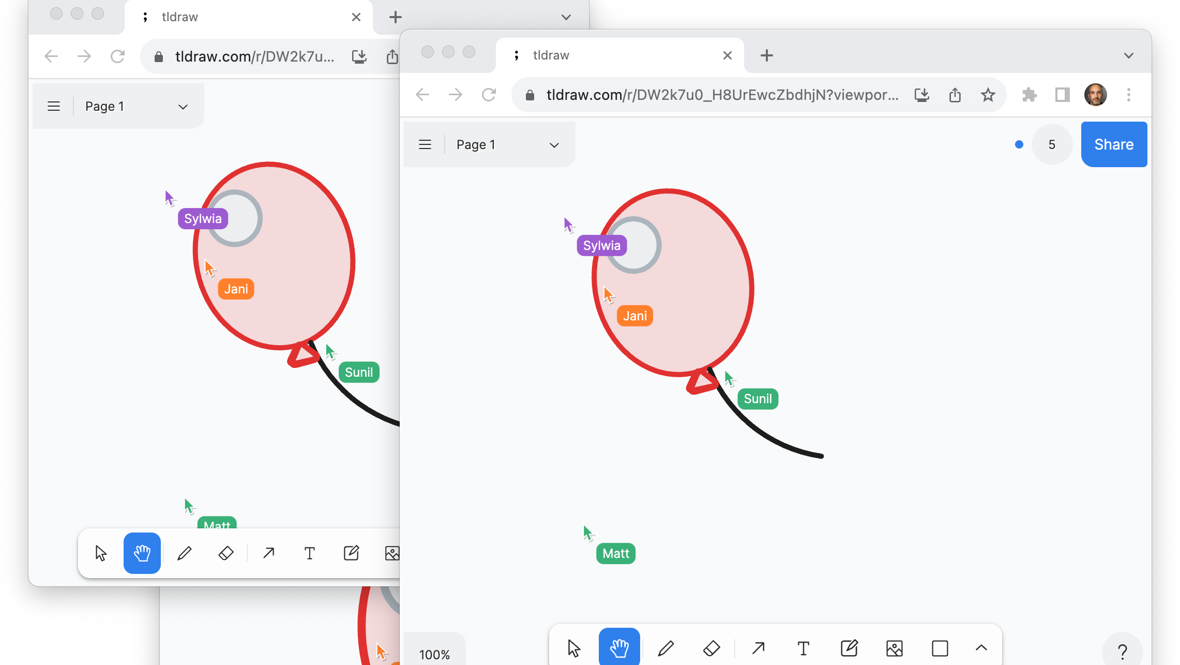This screenshot has width=1180, height=665.
Task: Select the rectangle shape tool in front window
Action: [x=940, y=648]
